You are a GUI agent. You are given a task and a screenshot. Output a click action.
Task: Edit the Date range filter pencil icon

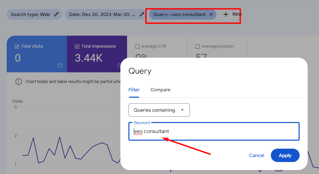tap(142, 14)
